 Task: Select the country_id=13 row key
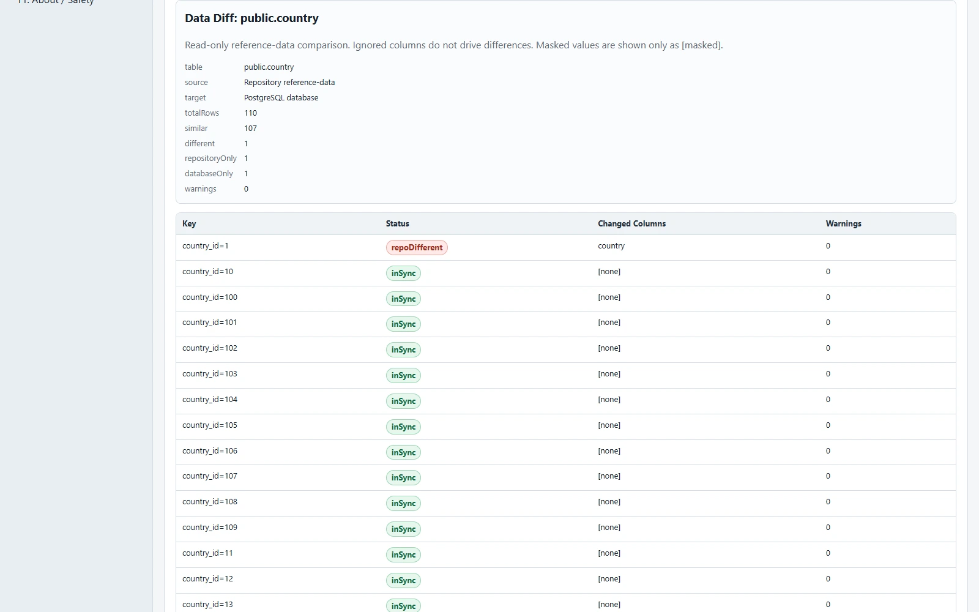tap(208, 605)
